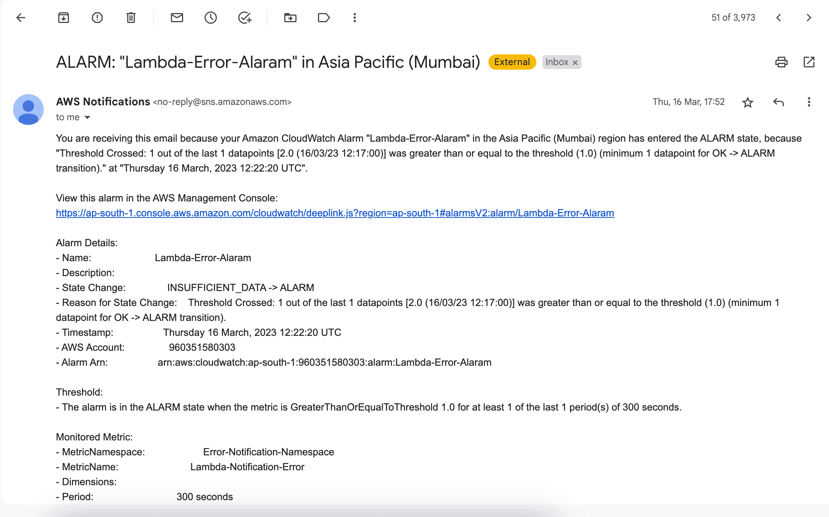Star the AWS Notifications message
Viewport: 829px width, 517px height.
pyautogui.click(x=748, y=102)
